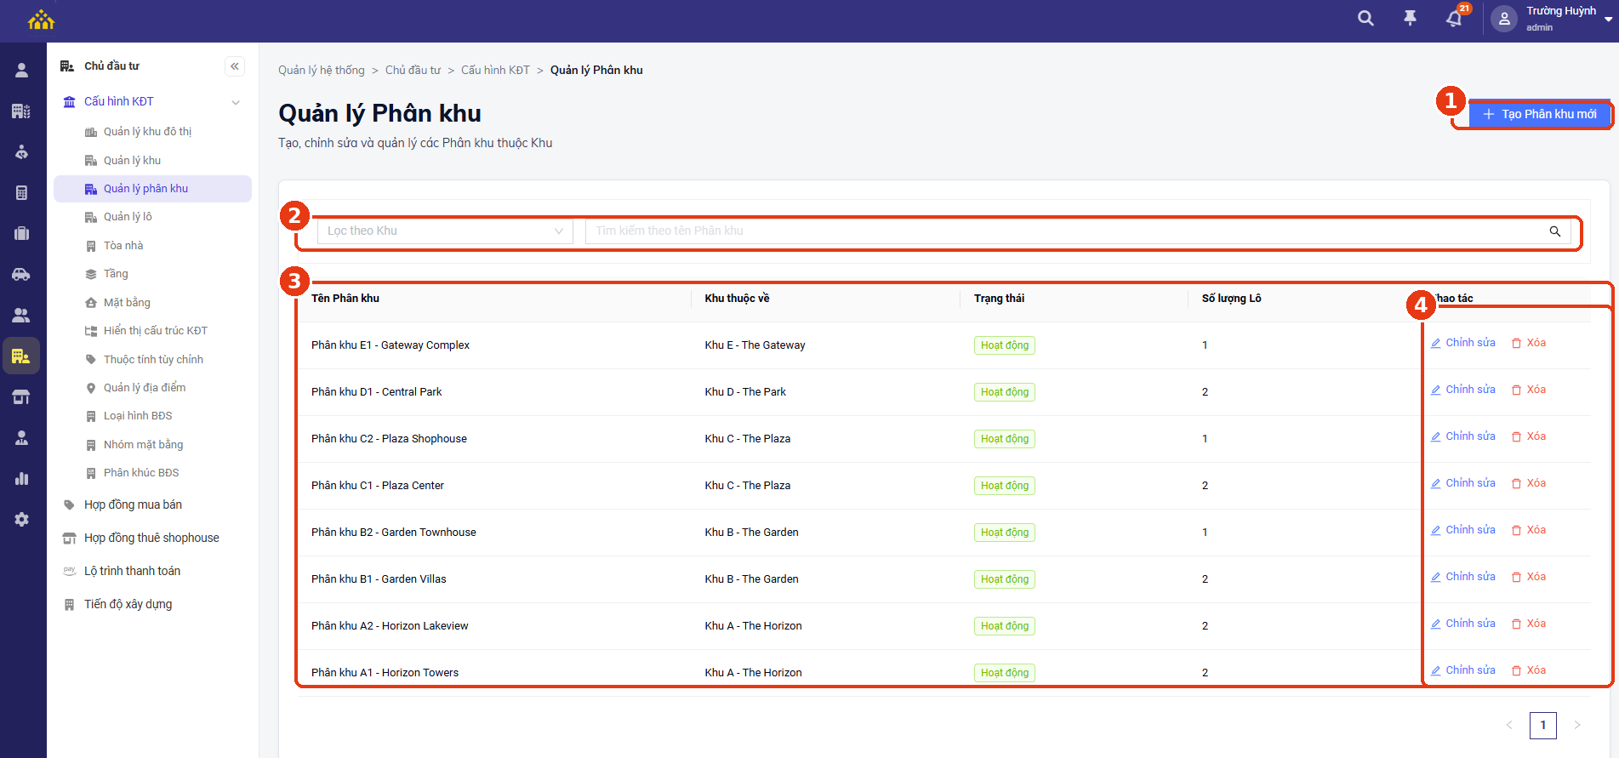Select Tòa nhà in sidebar
This screenshot has height=758, width=1619.
point(123,246)
